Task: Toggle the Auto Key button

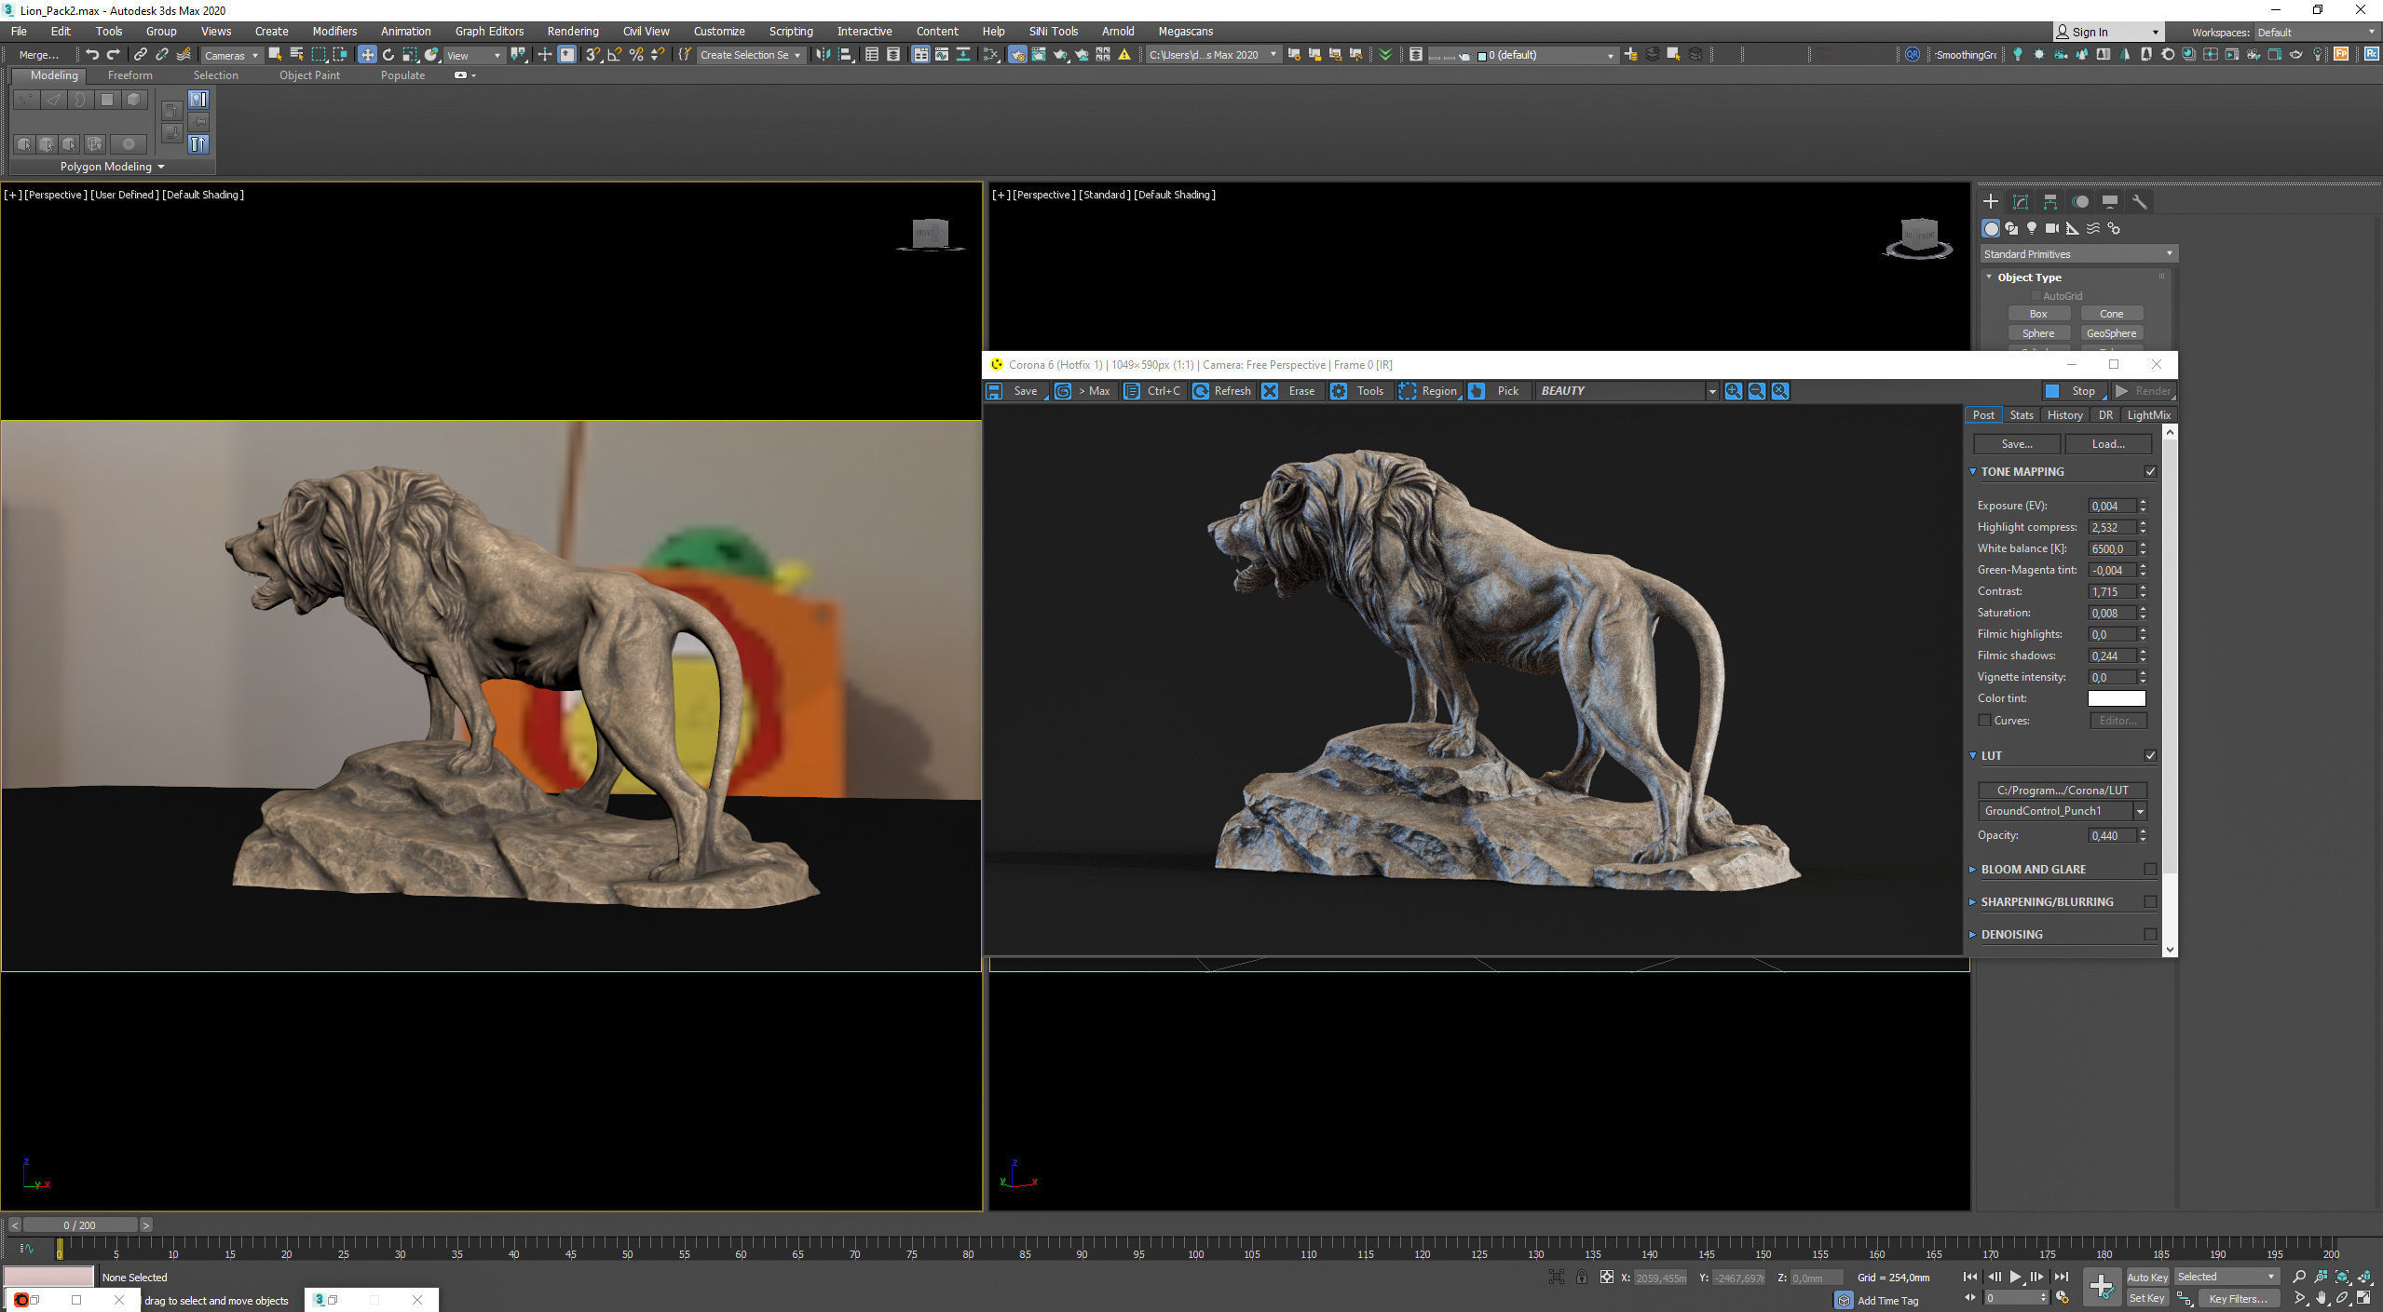Action: click(2147, 1277)
